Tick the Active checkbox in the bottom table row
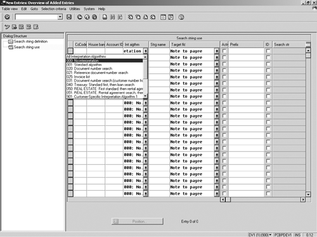The height and width of the screenshot is (237, 317). (224, 193)
